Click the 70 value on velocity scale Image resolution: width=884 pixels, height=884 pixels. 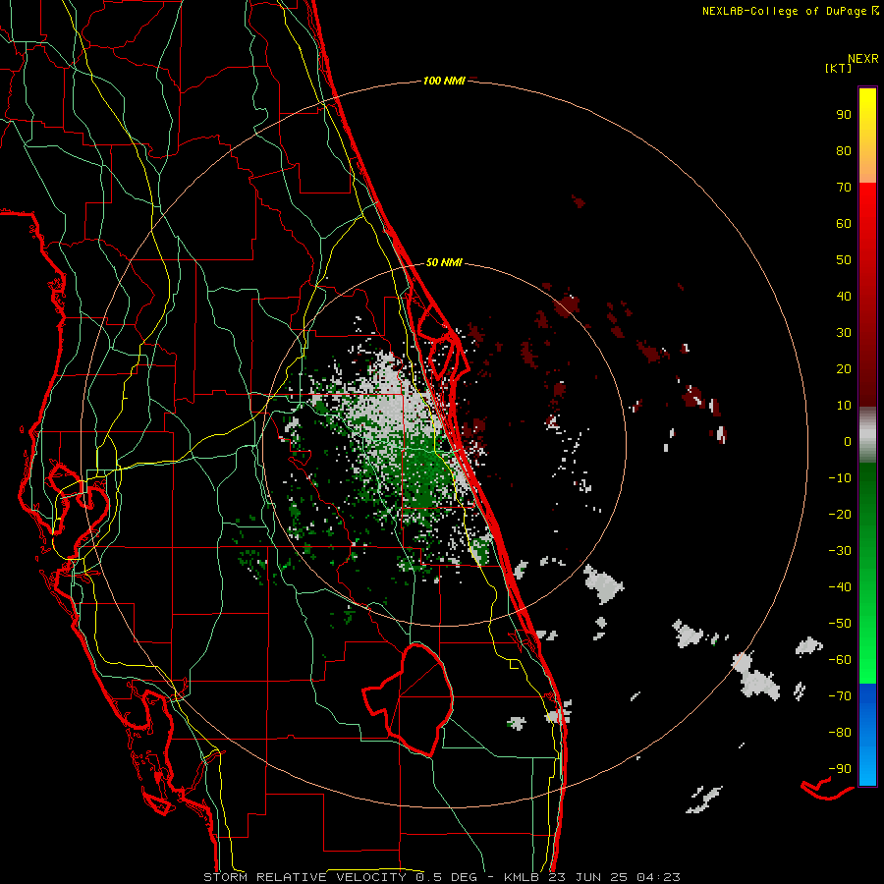click(844, 187)
